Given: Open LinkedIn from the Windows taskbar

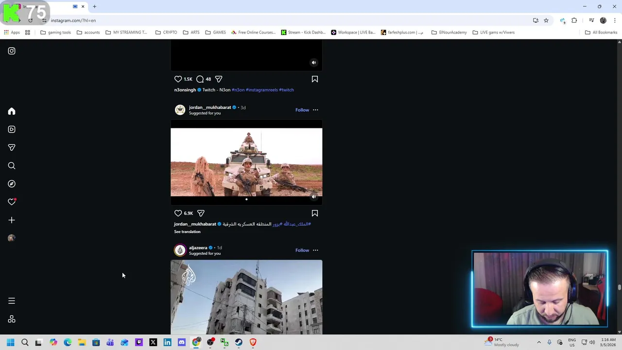Looking at the screenshot, I should point(167,342).
